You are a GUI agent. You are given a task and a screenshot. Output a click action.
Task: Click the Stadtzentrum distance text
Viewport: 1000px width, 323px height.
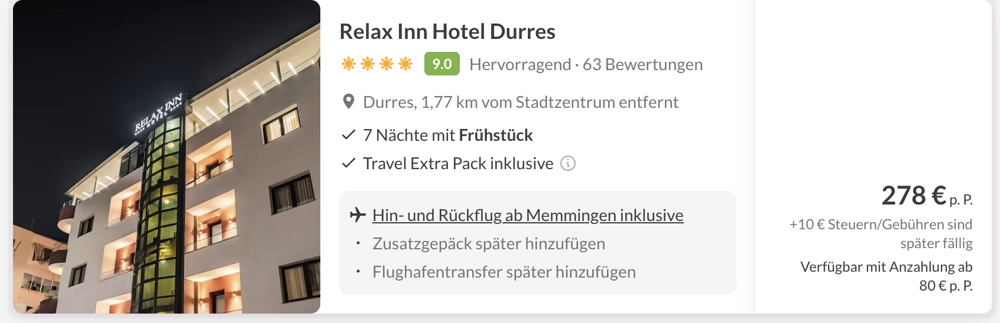521,102
